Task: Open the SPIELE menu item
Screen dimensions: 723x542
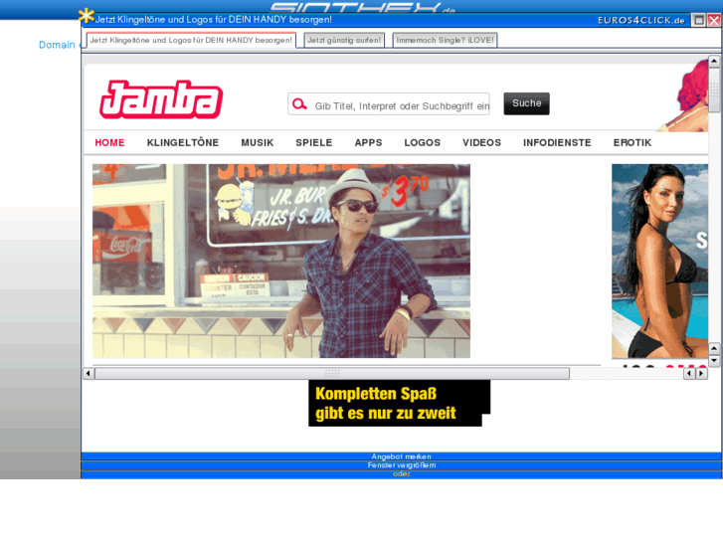Action: [314, 142]
